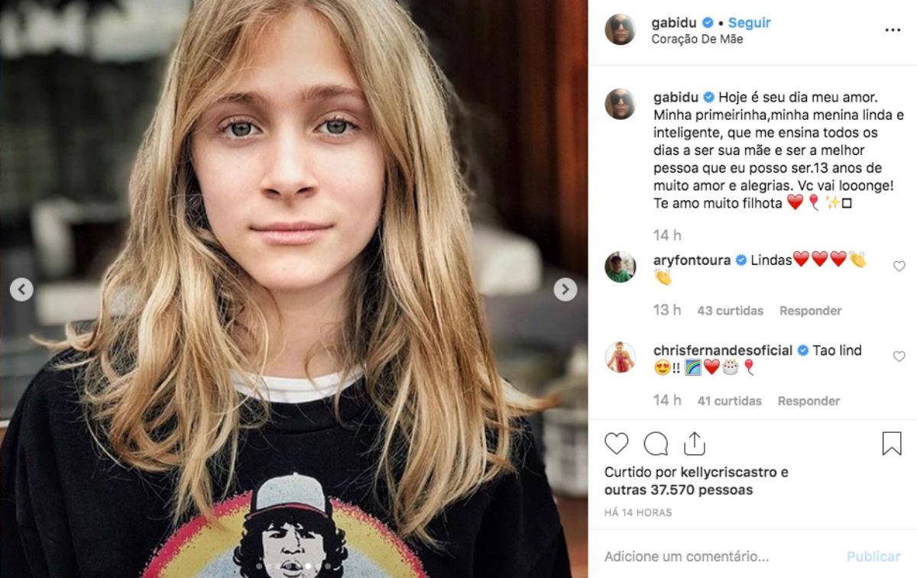This screenshot has width=917, height=578.
Task: Like the post with the heart icon
Action: (x=617, y=444)
